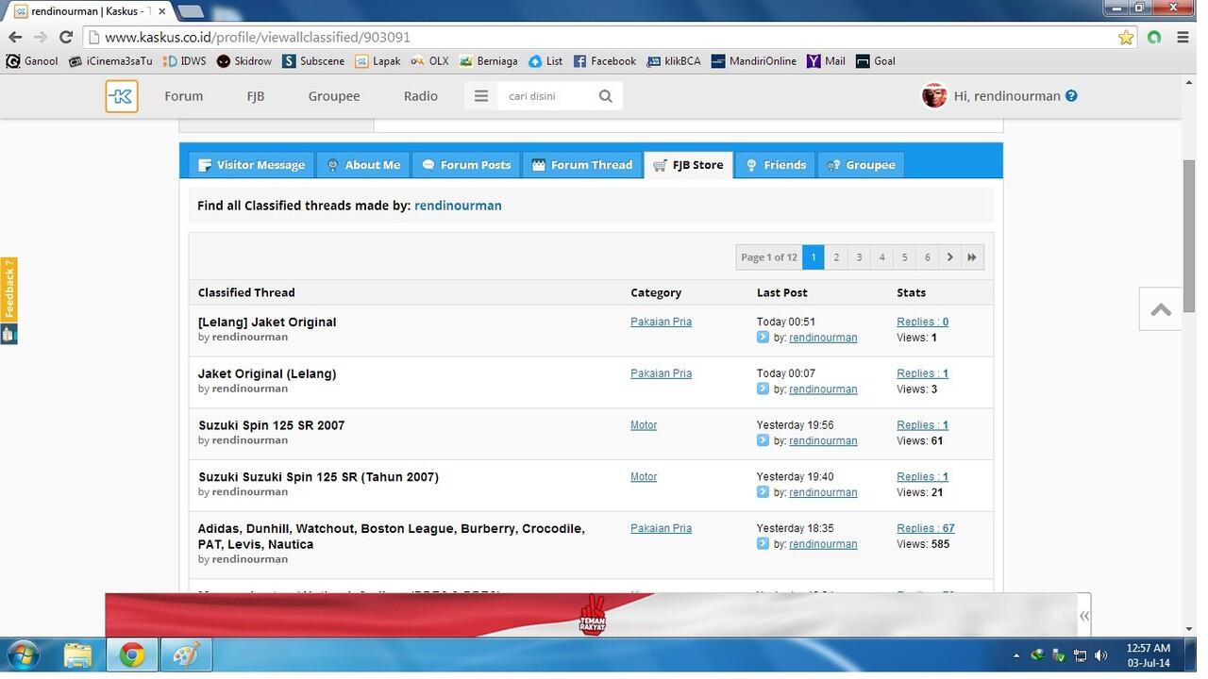Screen dimensions: 1208x679
Task: Collapse the bottom banner ad chevron
Action: click(x=1084, y=616)
